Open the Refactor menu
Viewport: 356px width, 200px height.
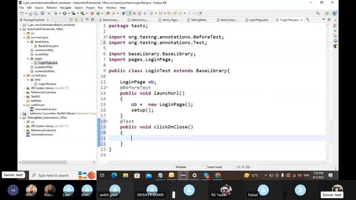(52, 8)
